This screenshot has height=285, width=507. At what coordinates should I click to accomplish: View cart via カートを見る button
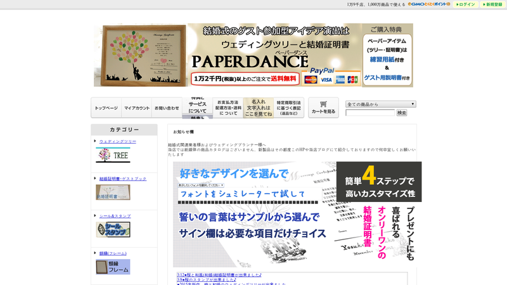pos(323,108)
